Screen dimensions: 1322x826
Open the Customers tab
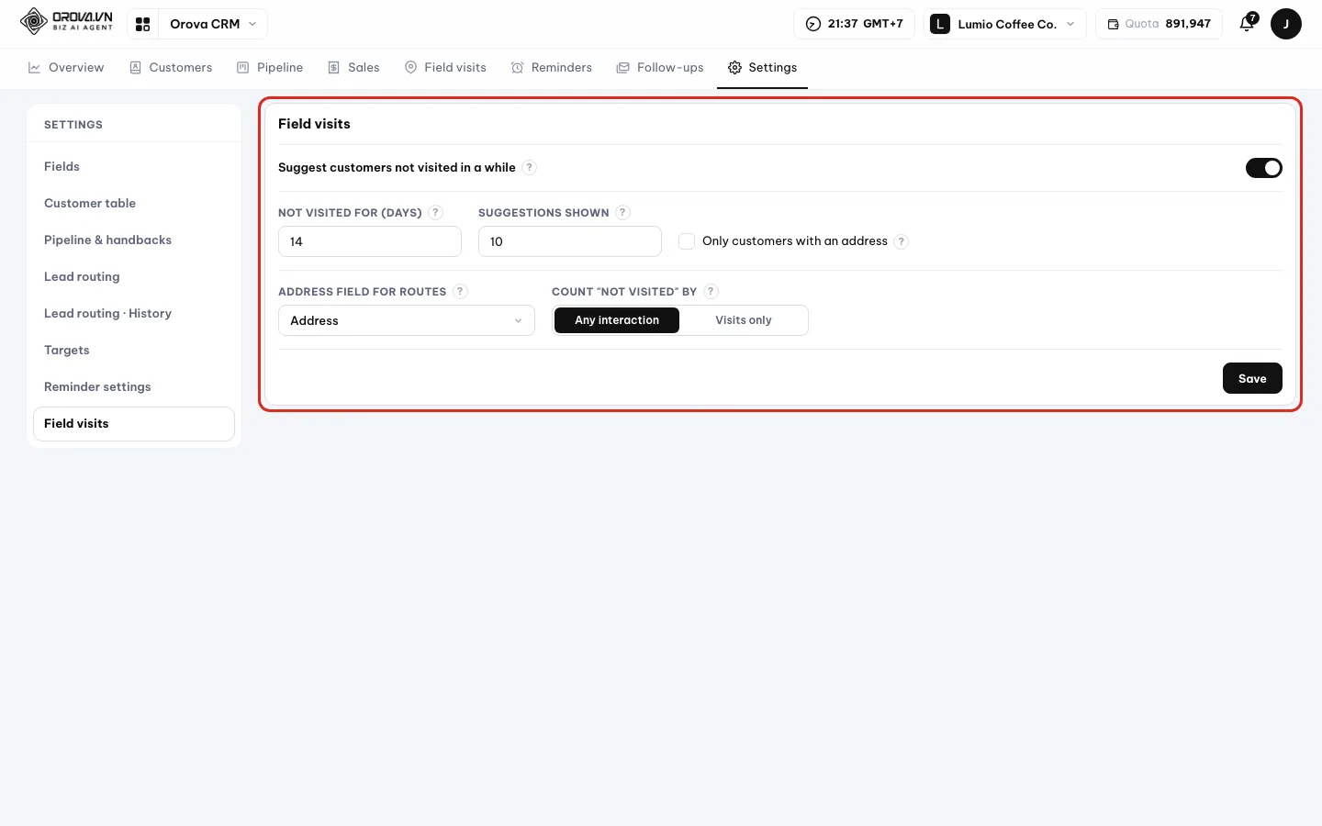point(171,67)
